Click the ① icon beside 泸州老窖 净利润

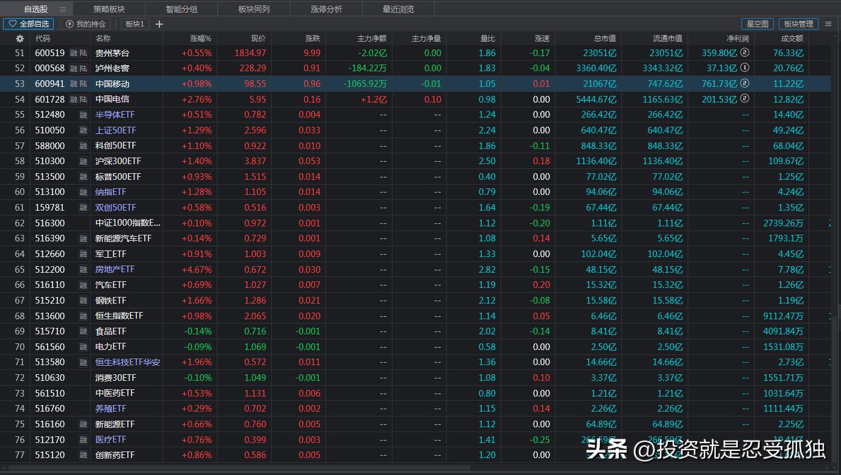click(744, 68)
